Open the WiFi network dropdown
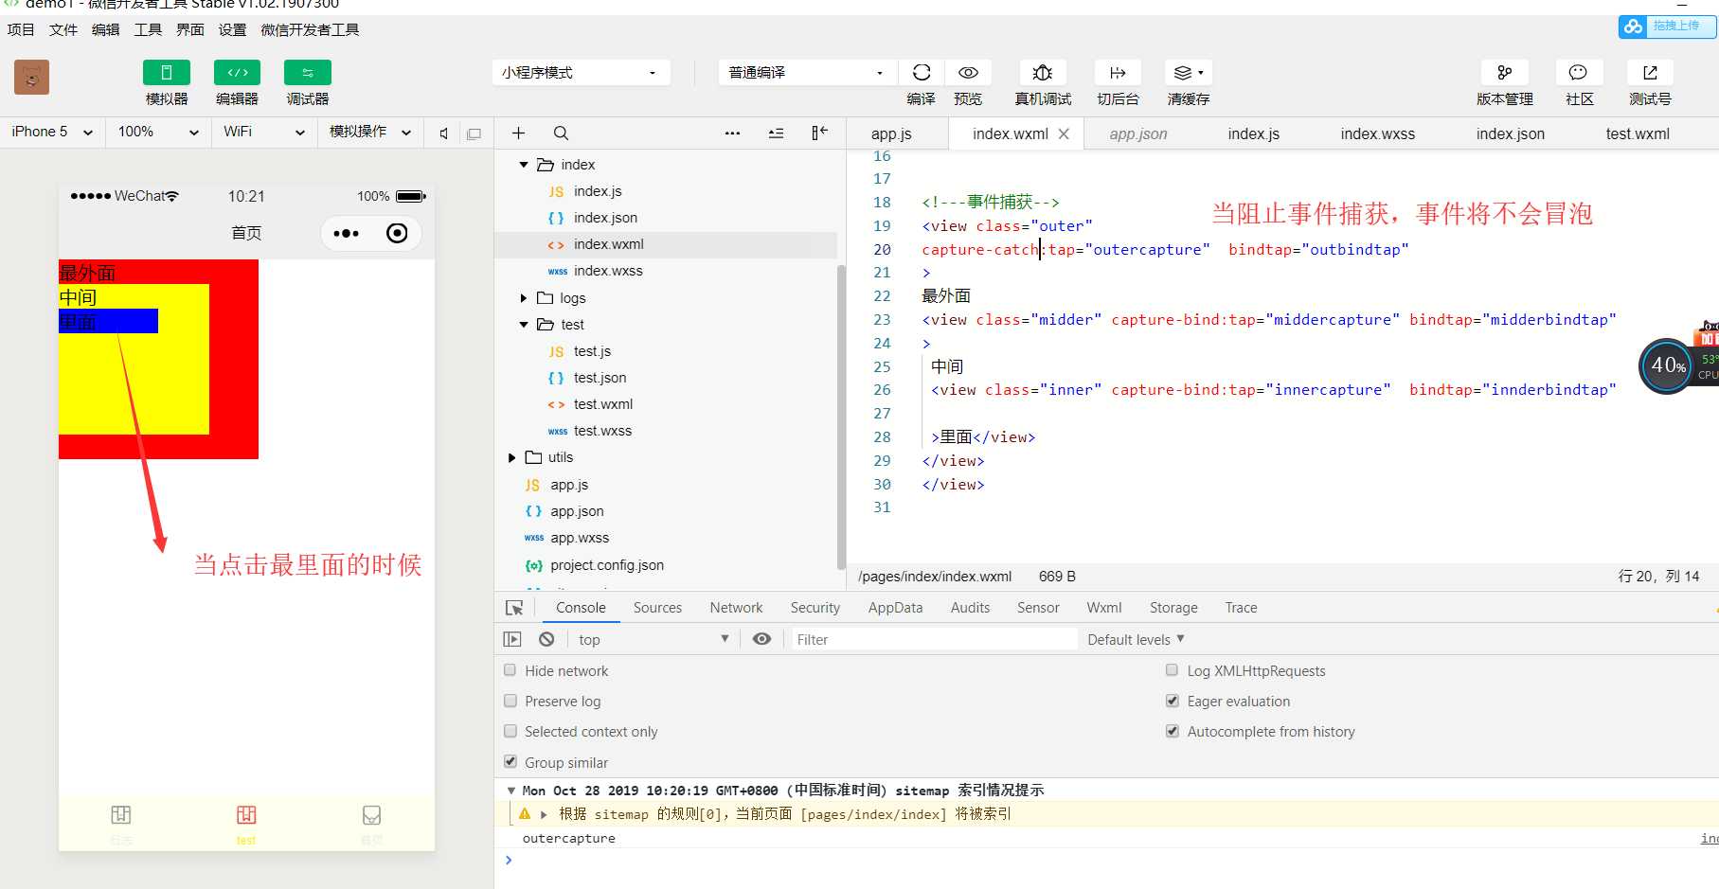1719x889 pixels. point(263,132)
